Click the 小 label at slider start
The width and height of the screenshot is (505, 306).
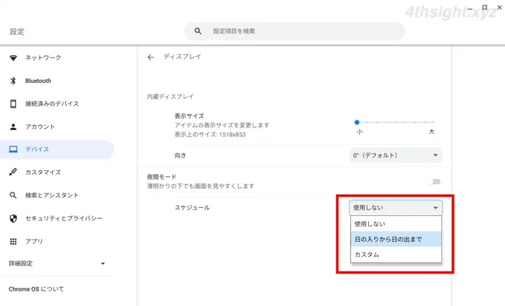tap(359, 132)
